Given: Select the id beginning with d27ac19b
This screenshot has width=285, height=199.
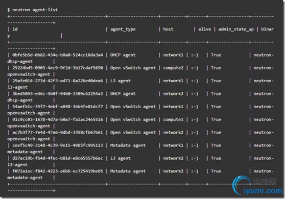Looking at the screenshot, I should point(58,158).
